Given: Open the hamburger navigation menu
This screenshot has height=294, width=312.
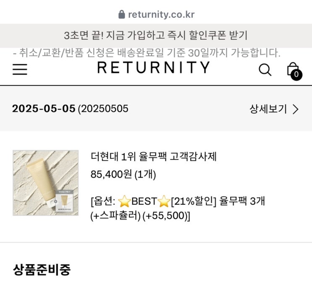Looking at the screenshot, I should click(x=20, y=69).
